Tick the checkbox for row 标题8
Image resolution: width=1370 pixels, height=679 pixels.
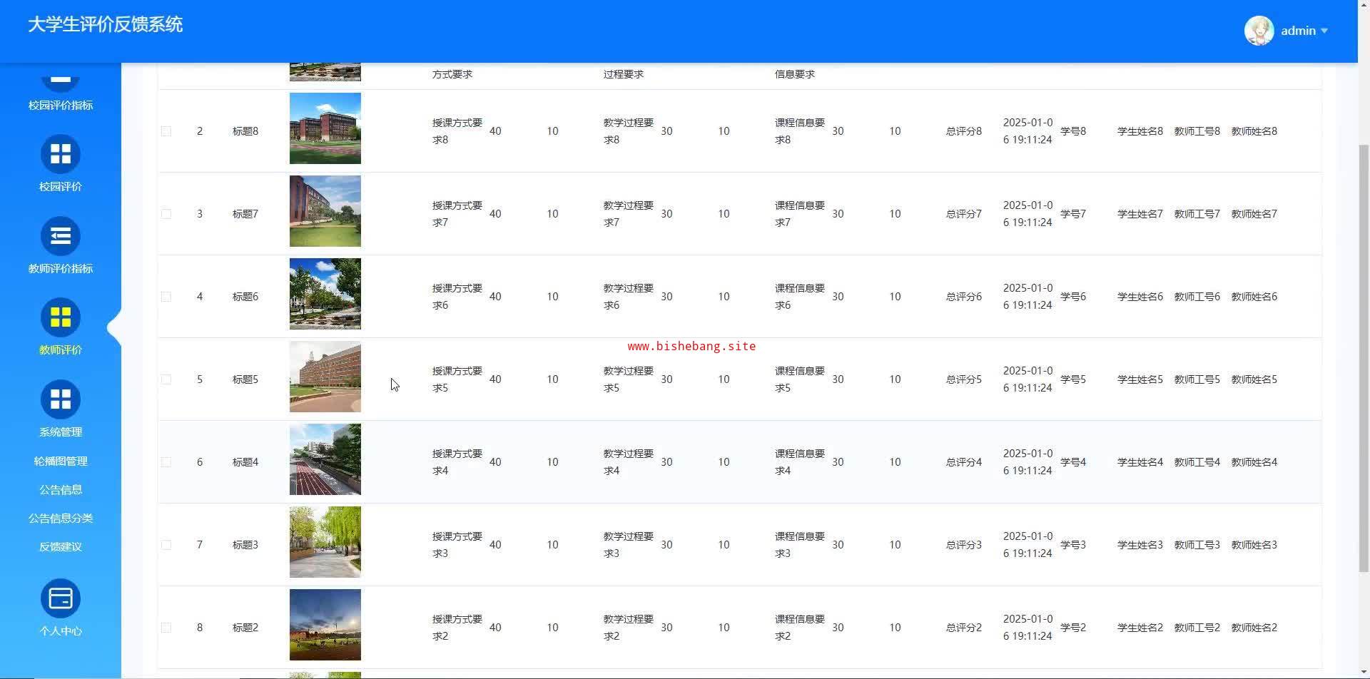click(166, 131)
